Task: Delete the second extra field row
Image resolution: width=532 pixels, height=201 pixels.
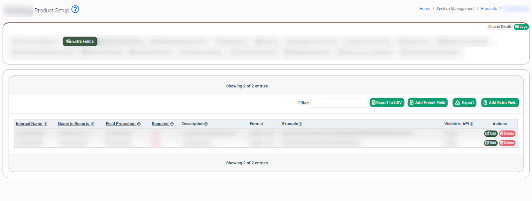Action: tap(507, 143)
